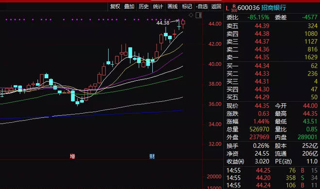Open the 历史 history option
This screenshot has height=189, width=320.
point(144,7)
